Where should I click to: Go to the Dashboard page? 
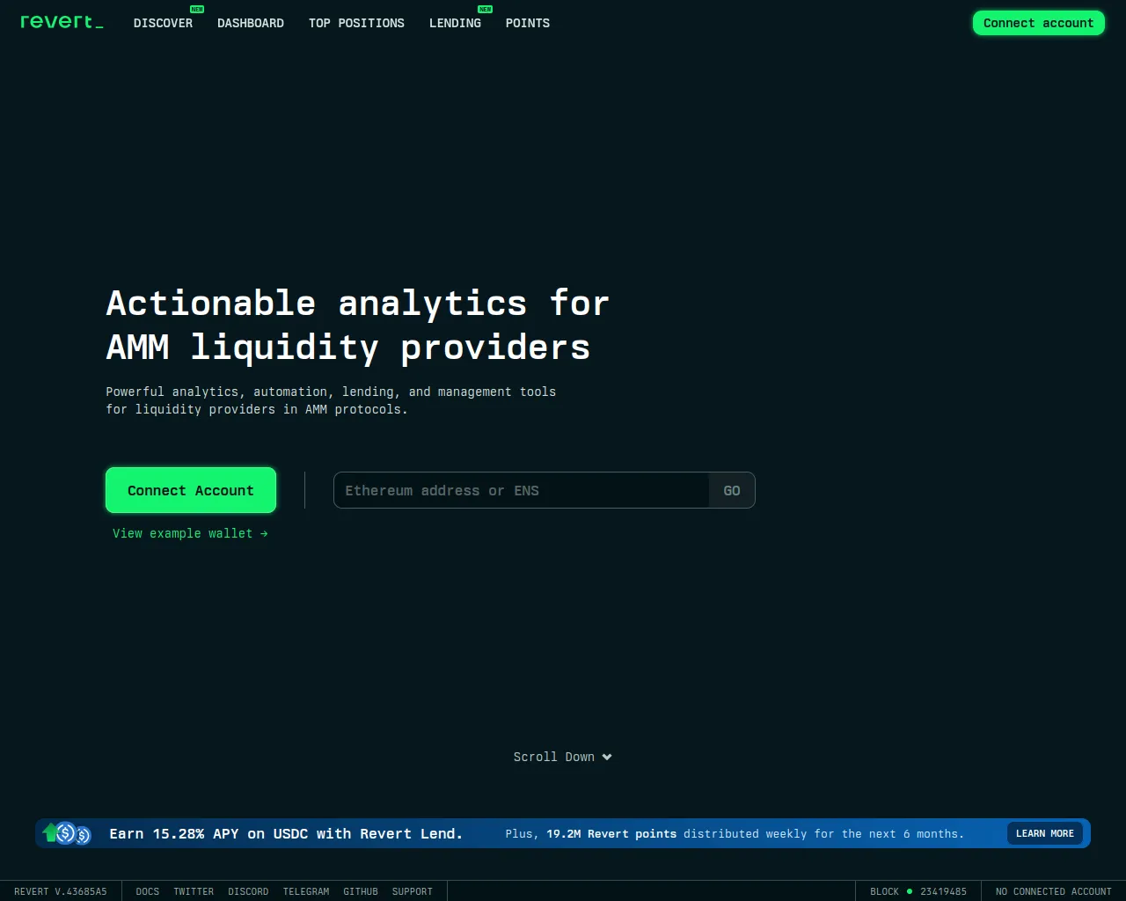pyautogui.click(x=251, y=23)
